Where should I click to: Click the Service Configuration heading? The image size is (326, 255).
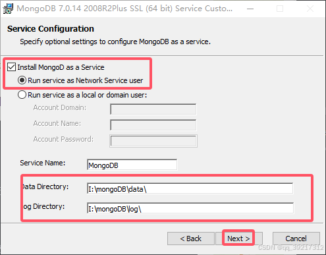pyautogui.click(x=51, y=29)
